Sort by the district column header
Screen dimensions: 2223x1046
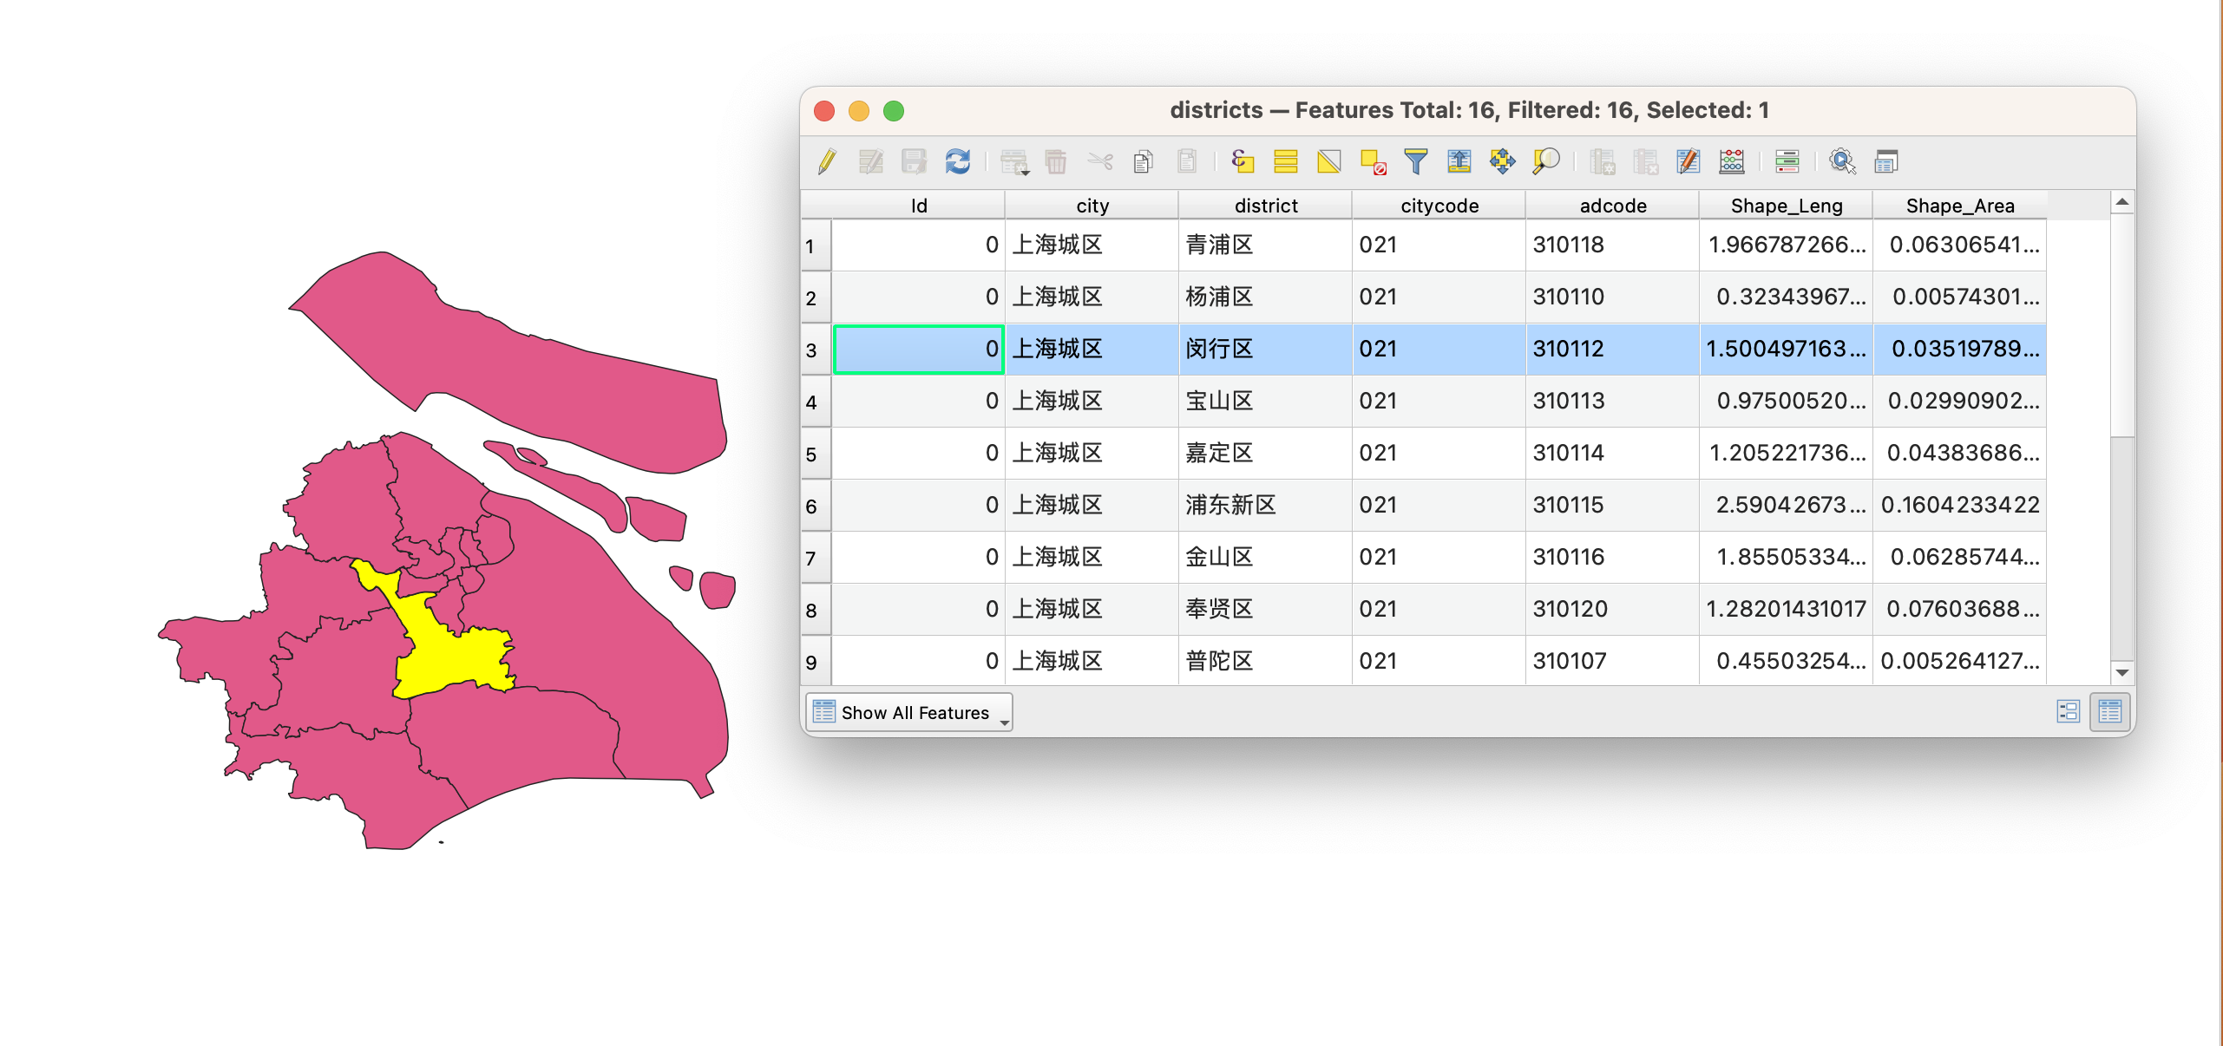point(1265,206)
